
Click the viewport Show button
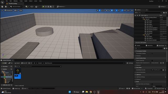[x=21, y=10]
